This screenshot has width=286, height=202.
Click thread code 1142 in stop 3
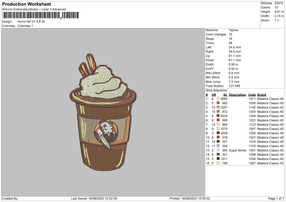click(x=252, y=107)
